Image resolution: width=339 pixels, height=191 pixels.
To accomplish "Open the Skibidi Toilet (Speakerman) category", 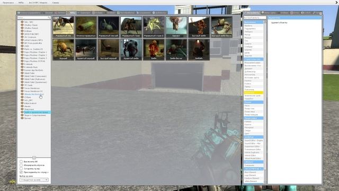I will pos(35,82).
